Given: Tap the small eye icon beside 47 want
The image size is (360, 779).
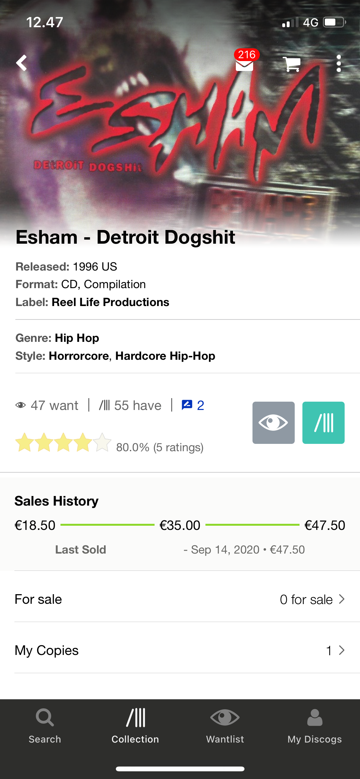Looking at the screenshot, I should point(20,405).
